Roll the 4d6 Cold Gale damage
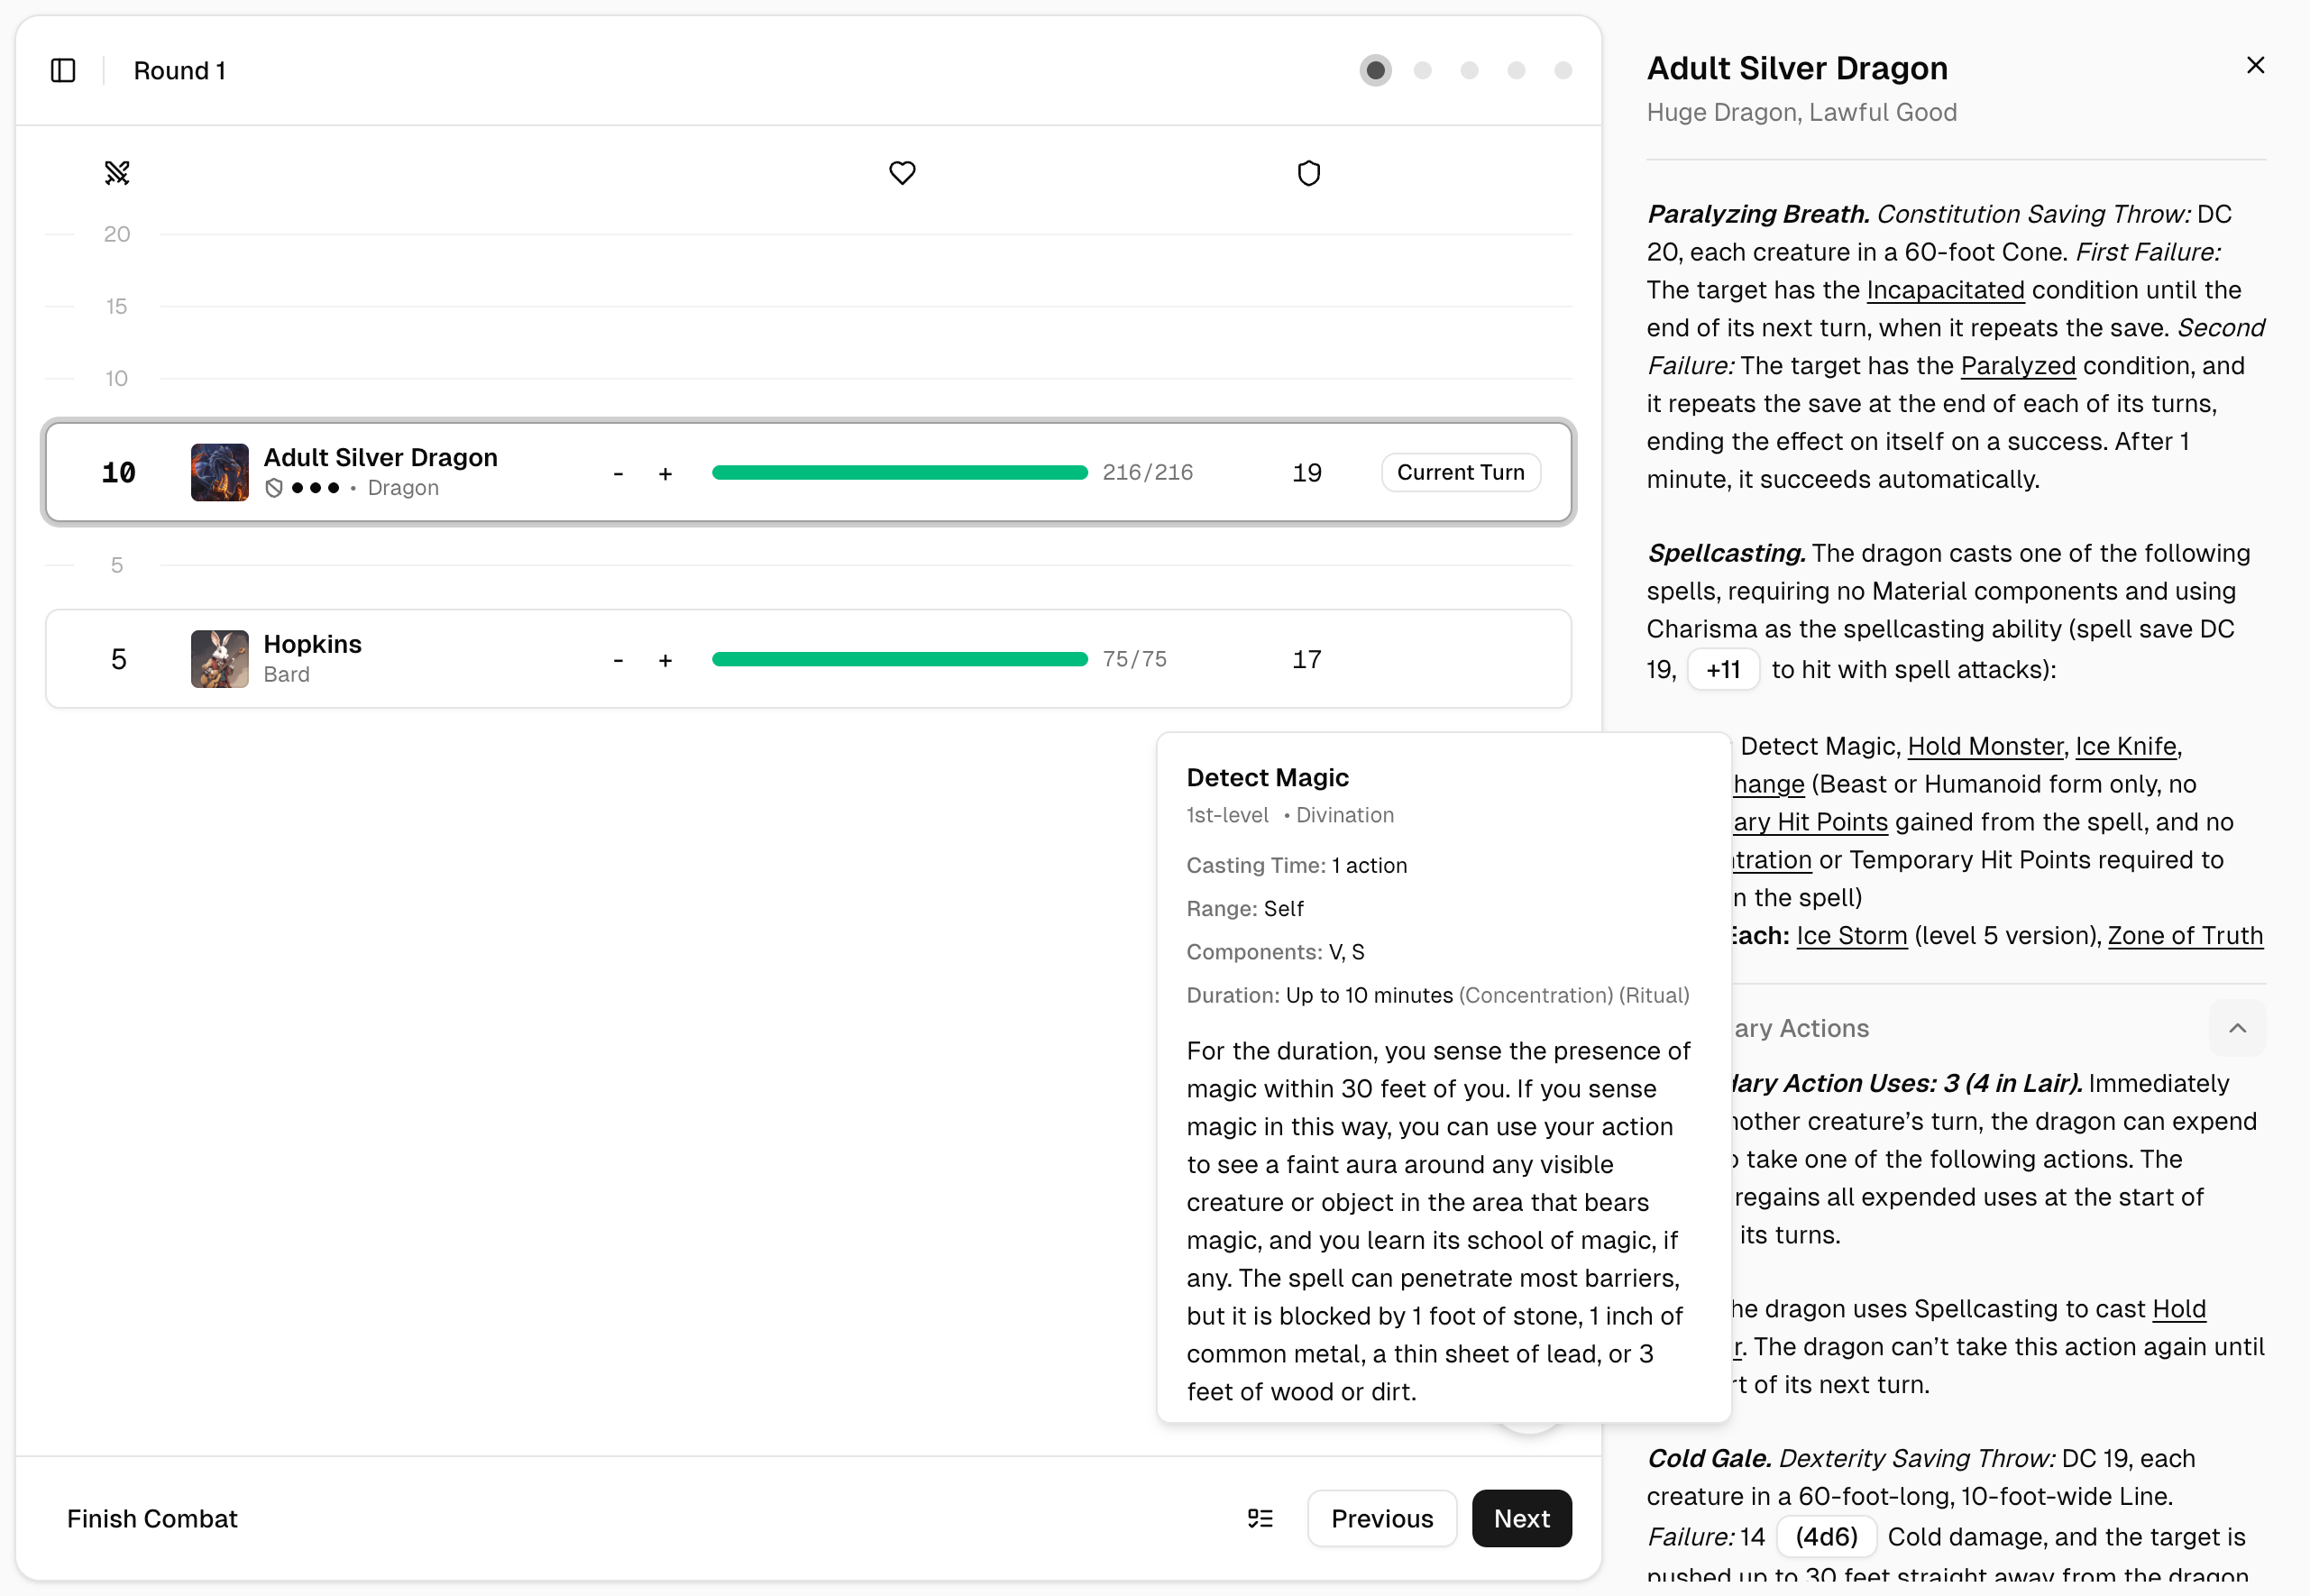Image resolution: width=2310 pixels, height=1596 pixels. click(1826, 1536)
